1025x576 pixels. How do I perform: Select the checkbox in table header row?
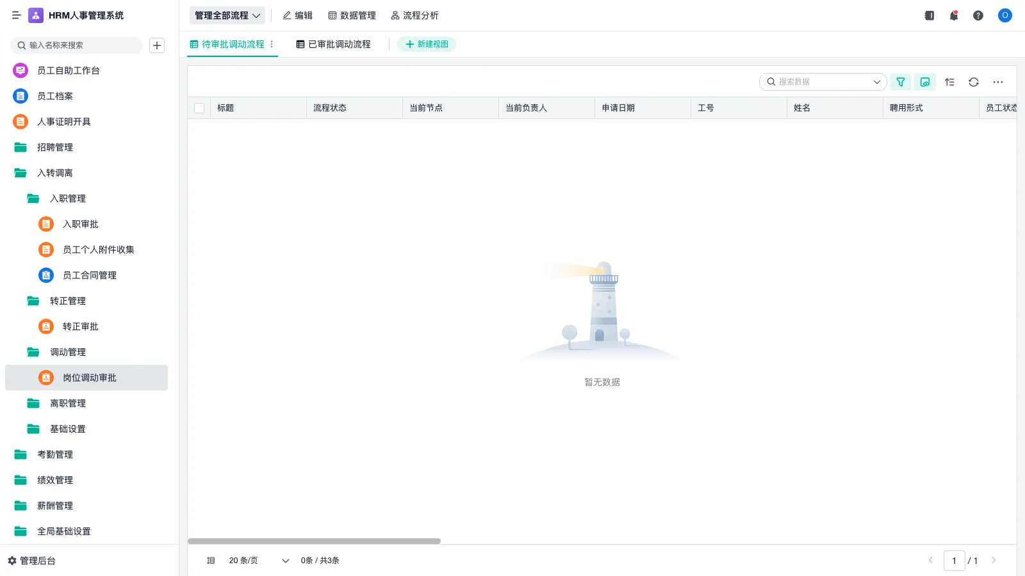[x=199, y=108]
